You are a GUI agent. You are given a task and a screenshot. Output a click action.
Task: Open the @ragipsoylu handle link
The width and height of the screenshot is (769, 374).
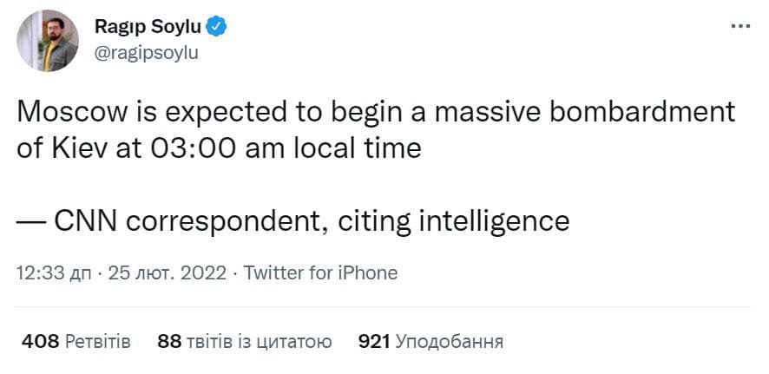(x=146, y=52)
